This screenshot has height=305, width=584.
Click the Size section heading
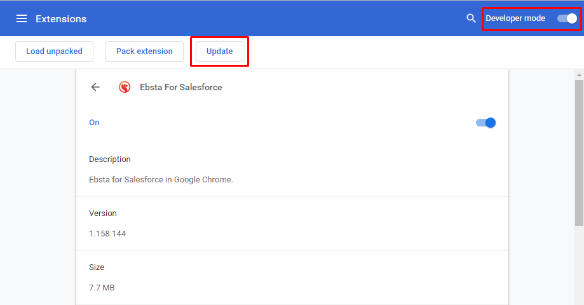coord(97,268)
